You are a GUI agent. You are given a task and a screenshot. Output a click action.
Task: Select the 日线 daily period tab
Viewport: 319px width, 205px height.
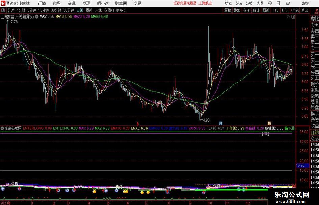click(80, 10)
